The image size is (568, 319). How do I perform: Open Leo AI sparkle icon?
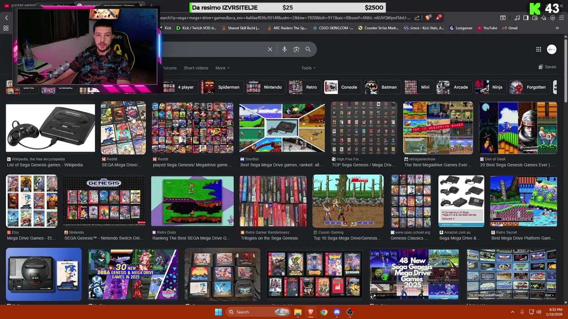pyautogui.click(x=544, y=18)
